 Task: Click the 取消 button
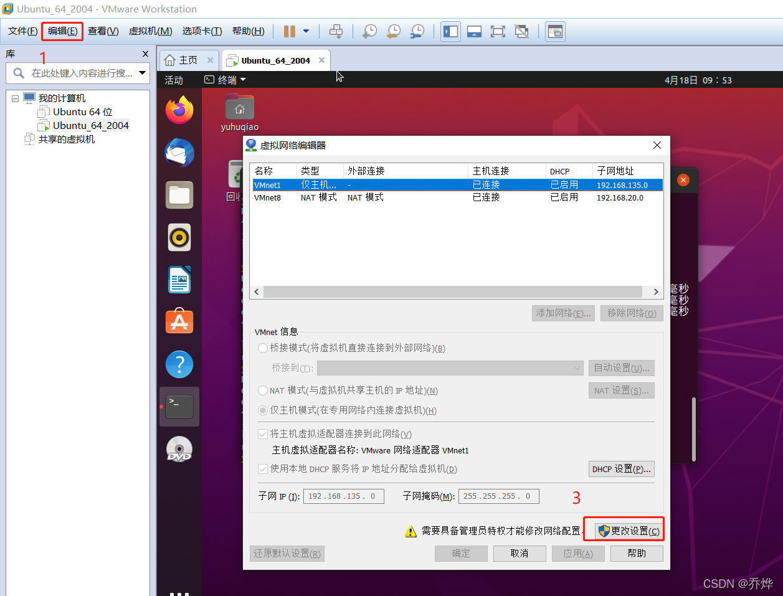pyautogui.click(x=520, y=553)
